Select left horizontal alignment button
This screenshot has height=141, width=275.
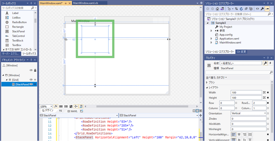coord(234,134)
